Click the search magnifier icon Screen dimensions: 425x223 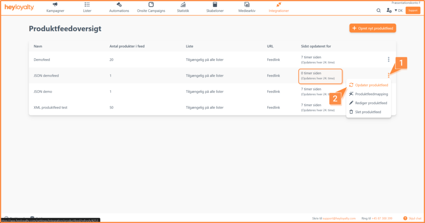click(x=379, y=10)
